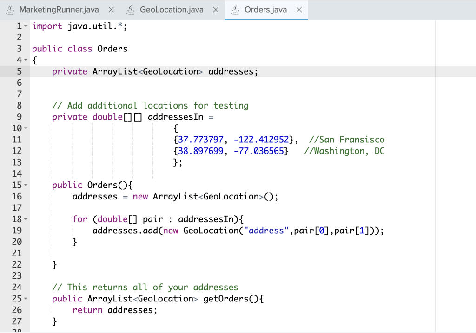Click the '//San Fransisco' comment
This screenshot has width=476, height=333.
tap(347, 140)
